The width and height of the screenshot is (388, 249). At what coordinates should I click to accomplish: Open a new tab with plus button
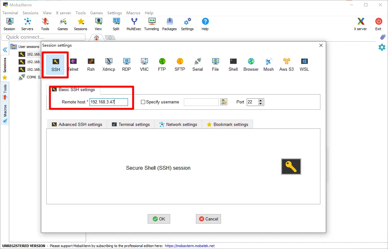click(x=110, y=38)
